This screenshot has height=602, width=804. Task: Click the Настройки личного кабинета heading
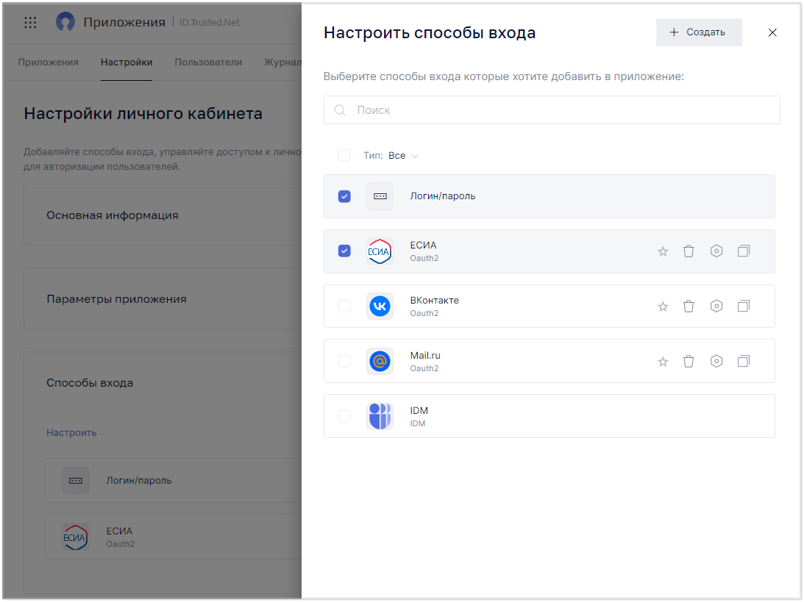[x=143, y=113]
